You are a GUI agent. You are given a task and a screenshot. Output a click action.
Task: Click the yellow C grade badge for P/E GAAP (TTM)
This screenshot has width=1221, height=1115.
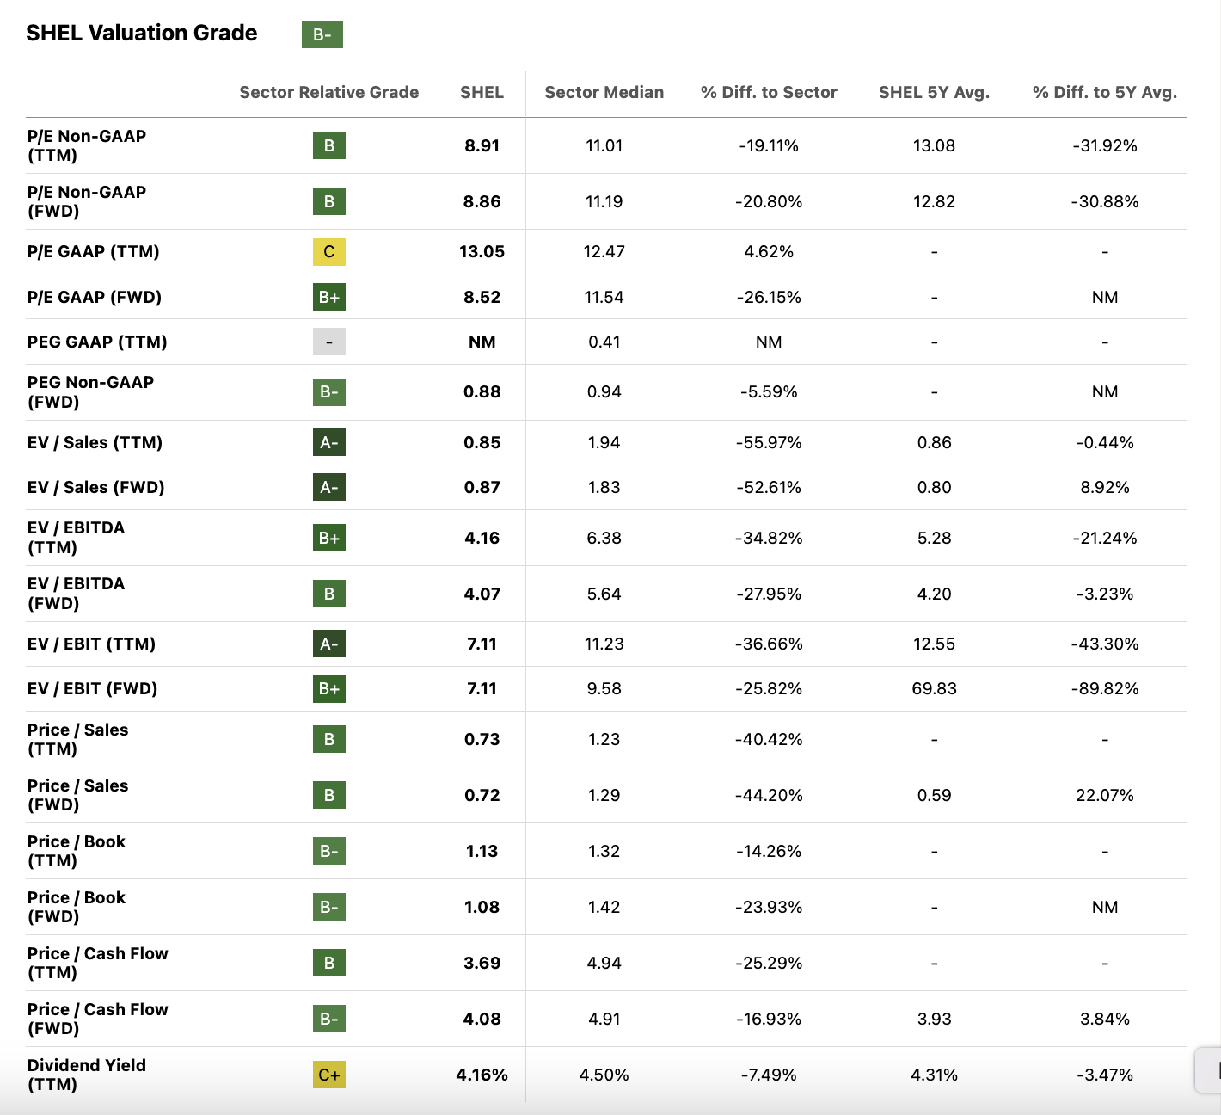pyautogui.click(x=328, y=252)
